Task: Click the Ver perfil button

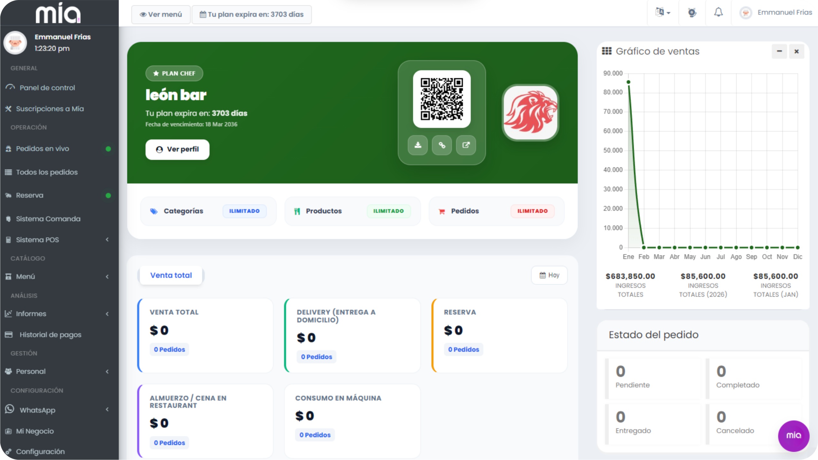Action: 177,149
